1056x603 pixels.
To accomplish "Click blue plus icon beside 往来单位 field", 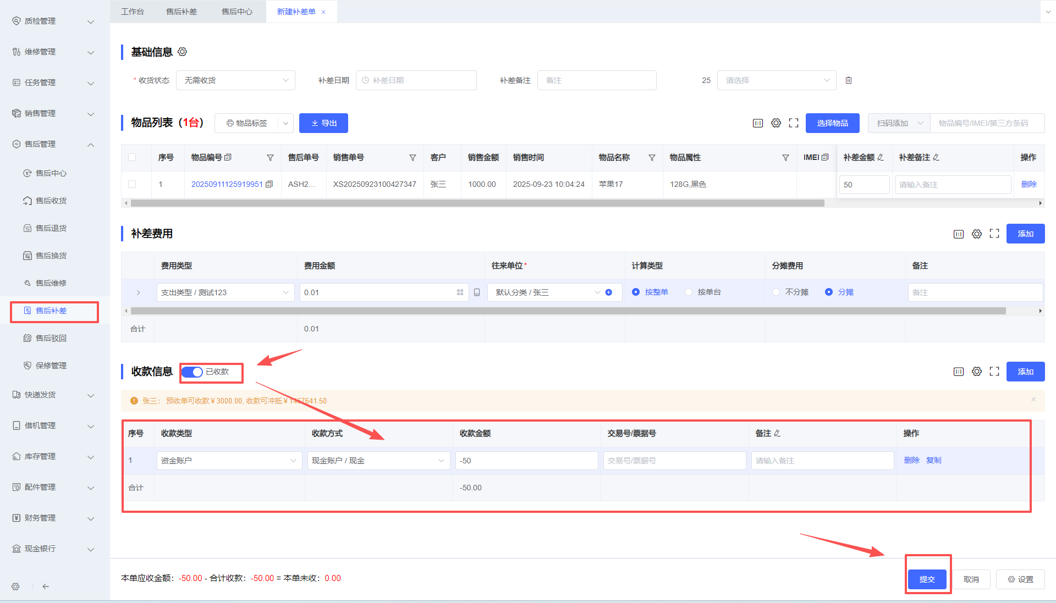I will pos(609,292).
